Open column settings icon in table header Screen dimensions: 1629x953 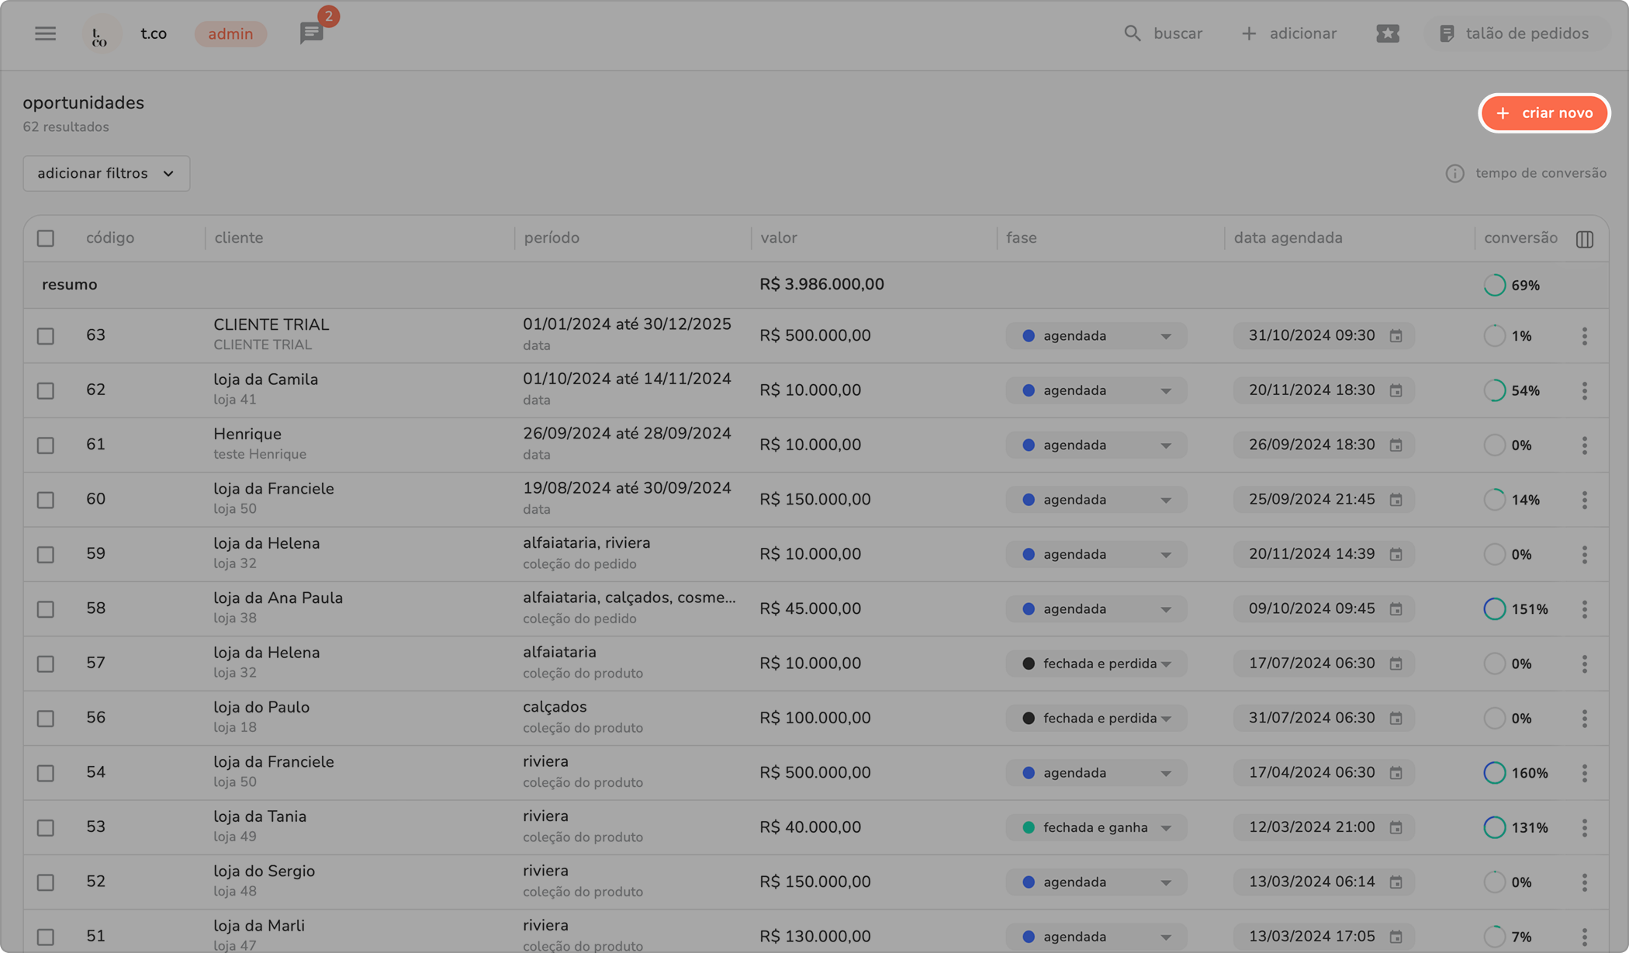(1585, 239)
